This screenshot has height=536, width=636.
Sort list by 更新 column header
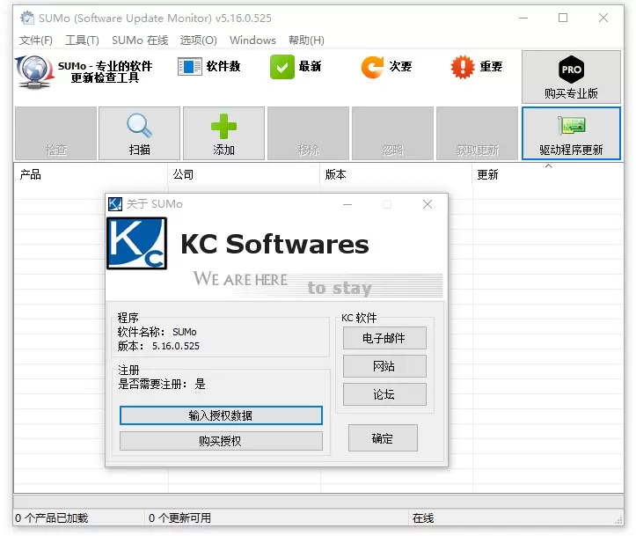pos(547,174)
